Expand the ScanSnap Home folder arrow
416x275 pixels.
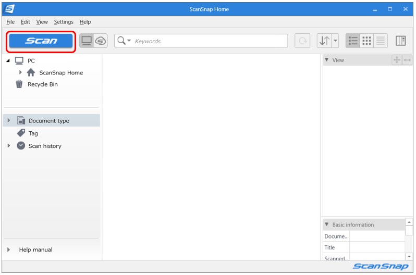point(20,72)
